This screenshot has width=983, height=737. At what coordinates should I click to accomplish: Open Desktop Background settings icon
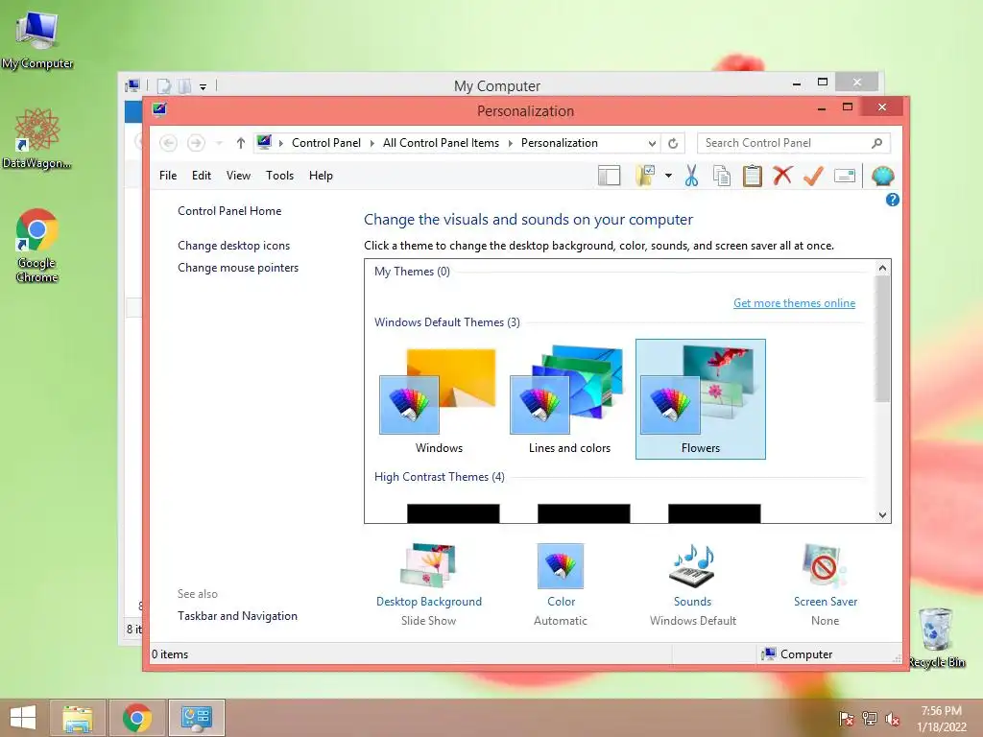pyautogui.click(x=428, y=566)
